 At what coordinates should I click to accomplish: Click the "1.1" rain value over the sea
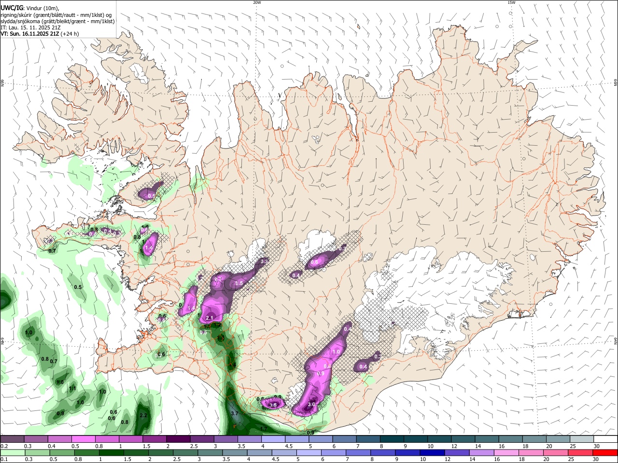[x=72, y=389]
